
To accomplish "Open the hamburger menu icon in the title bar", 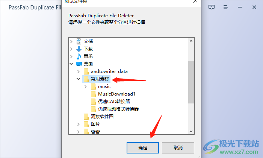I will pyautogui.click(x=225, y=7).
